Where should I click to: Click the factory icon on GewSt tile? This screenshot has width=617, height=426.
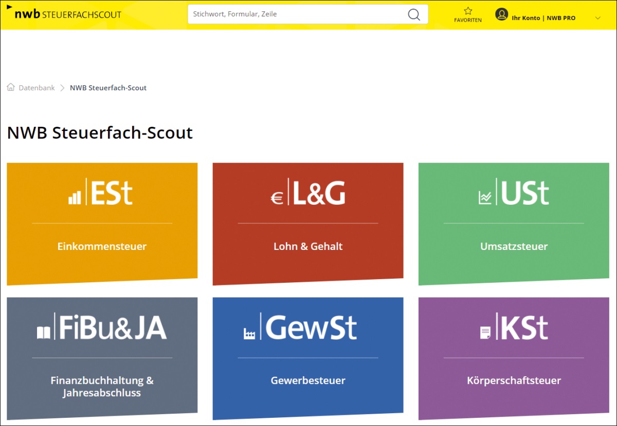249,334
